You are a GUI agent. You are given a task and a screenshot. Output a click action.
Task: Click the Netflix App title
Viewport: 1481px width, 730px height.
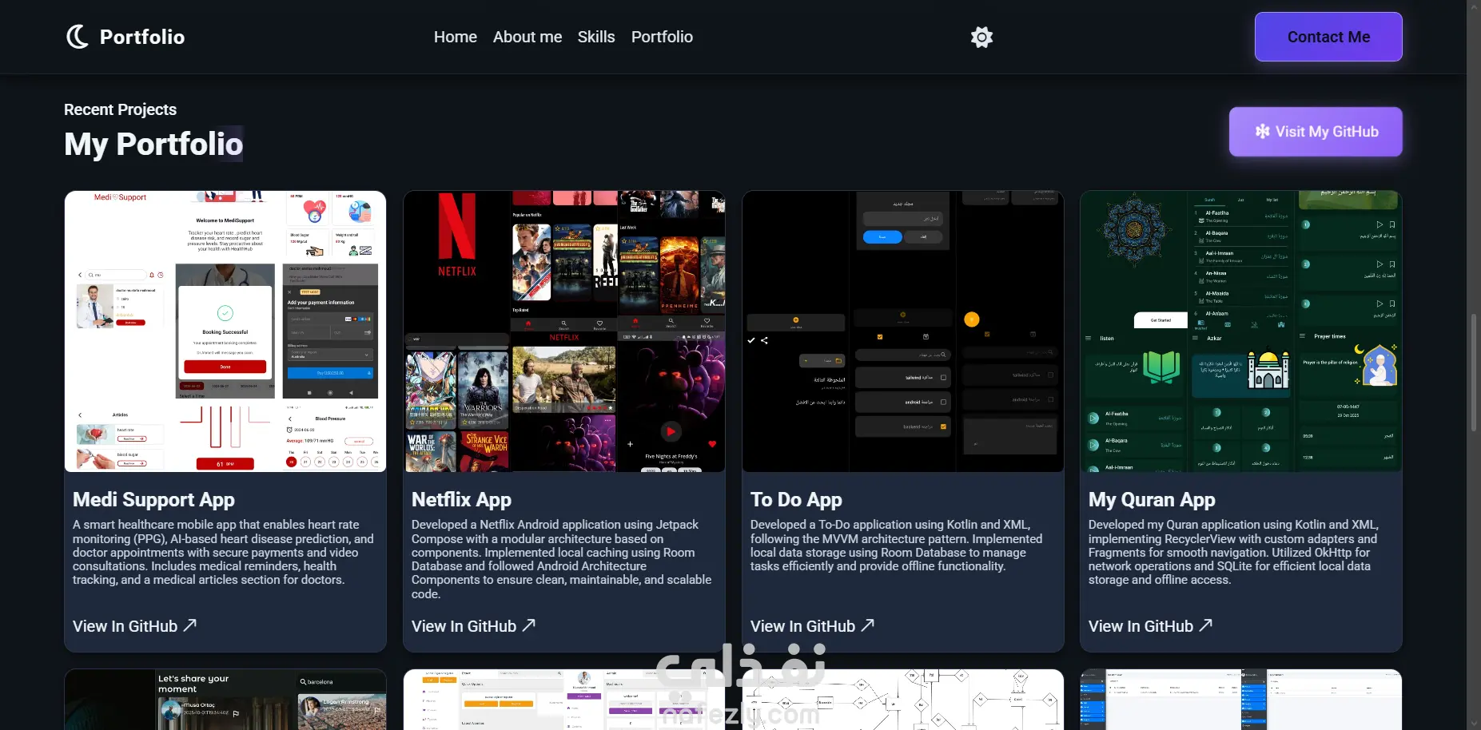pyautogui.click(x=461, y=500)
